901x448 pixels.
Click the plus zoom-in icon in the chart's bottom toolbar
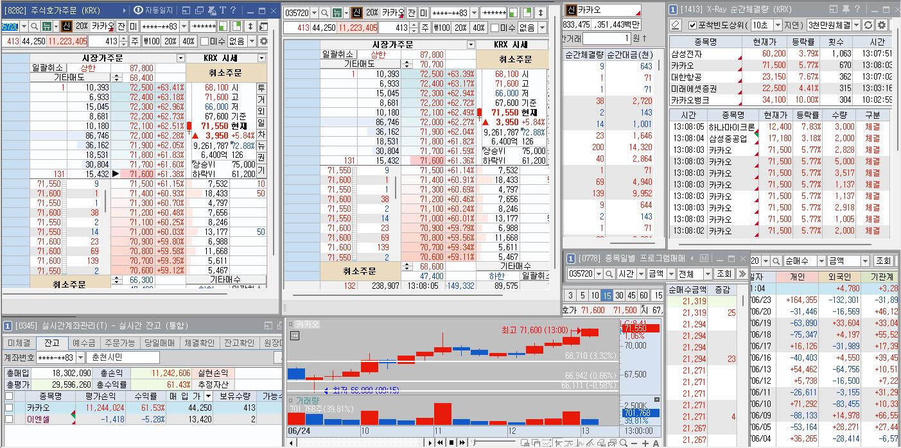pos(645,443)
